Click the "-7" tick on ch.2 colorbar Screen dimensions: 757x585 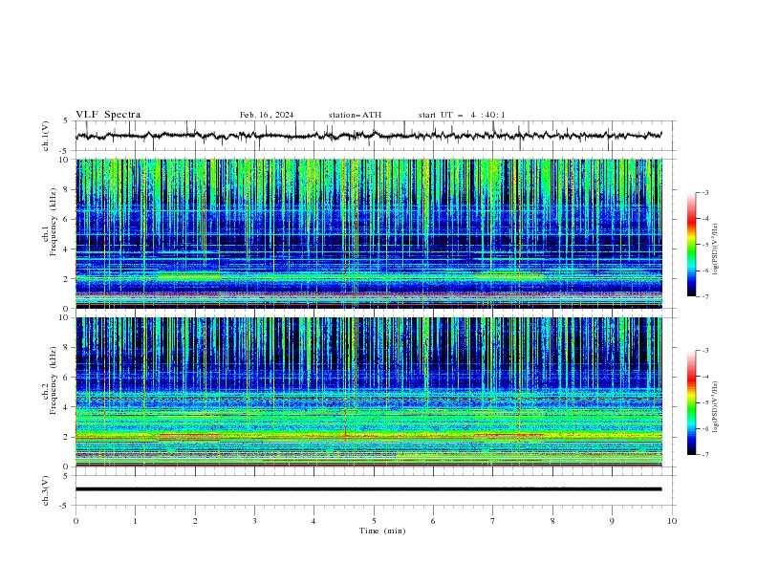pyautogui.click(x=705, y=455)
